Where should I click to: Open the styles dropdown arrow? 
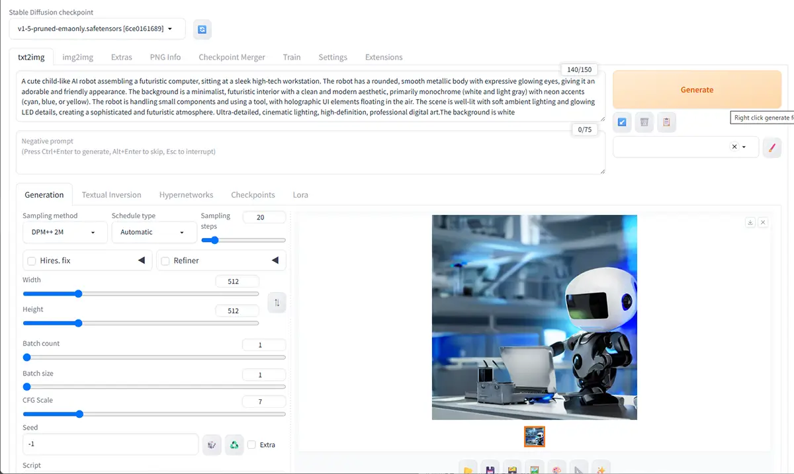(744, 147)
